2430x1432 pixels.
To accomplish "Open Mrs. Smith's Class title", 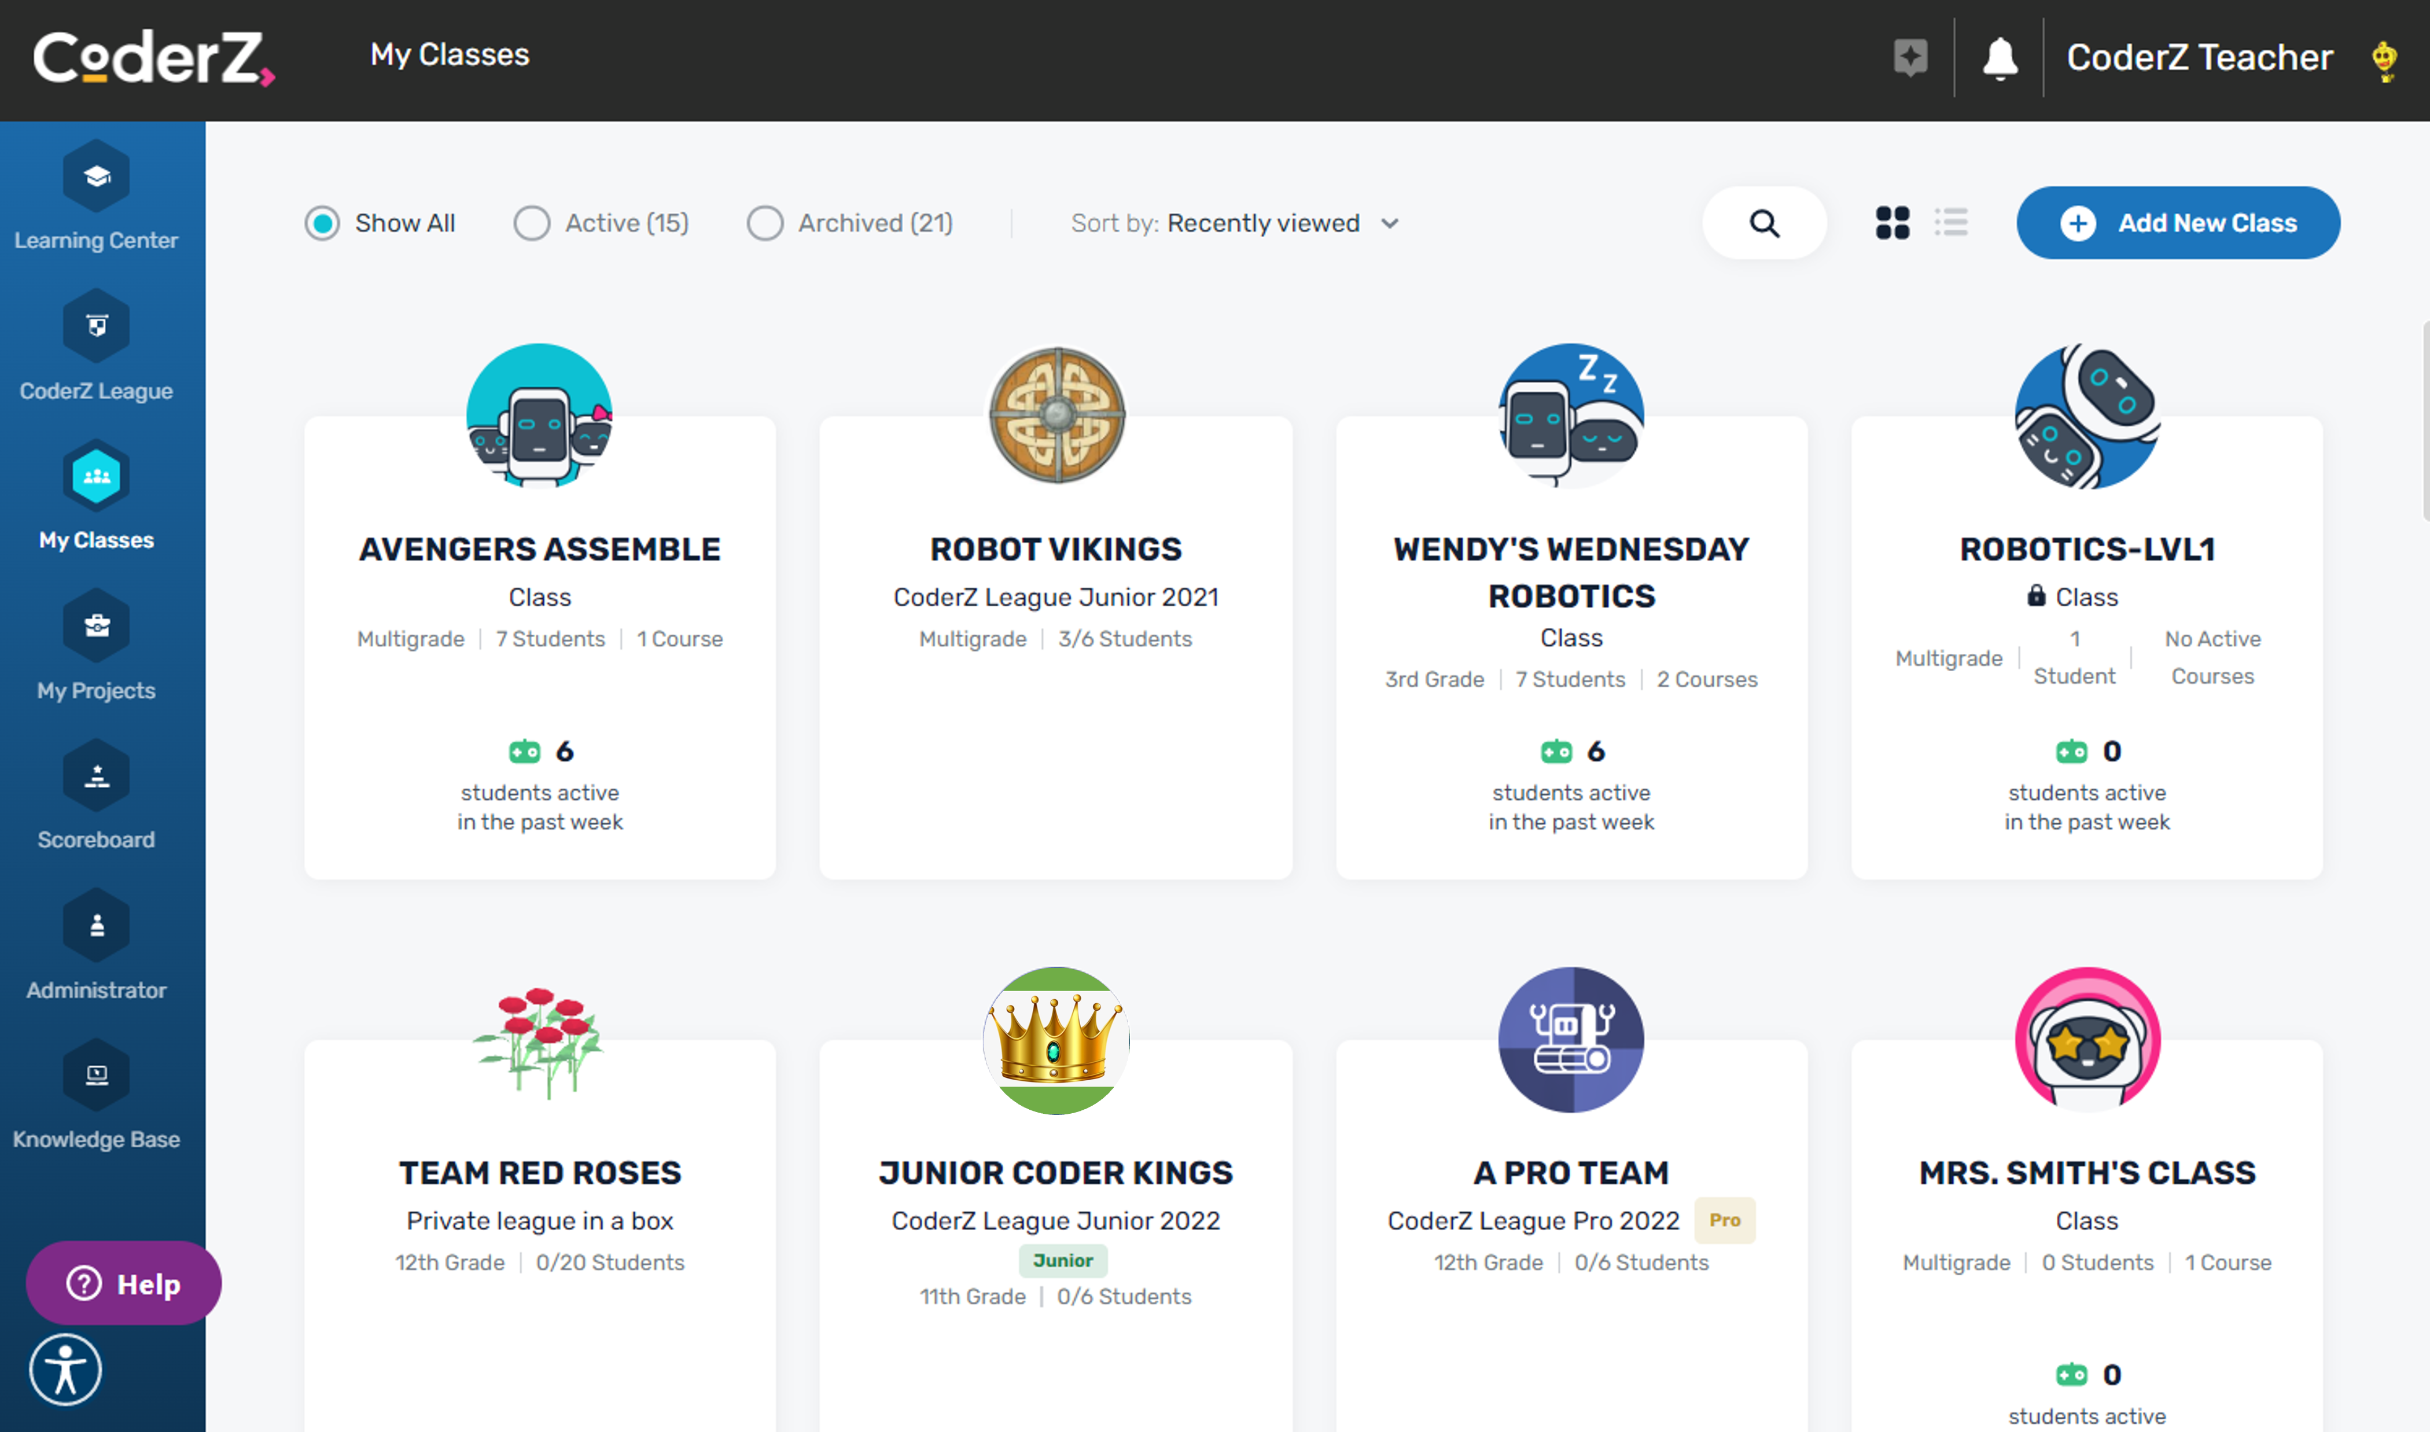I will click(2087, 1172).
